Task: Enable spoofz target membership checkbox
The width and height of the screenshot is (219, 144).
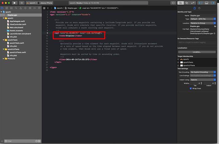Action: pyautogui.click(x=179, y=59)
